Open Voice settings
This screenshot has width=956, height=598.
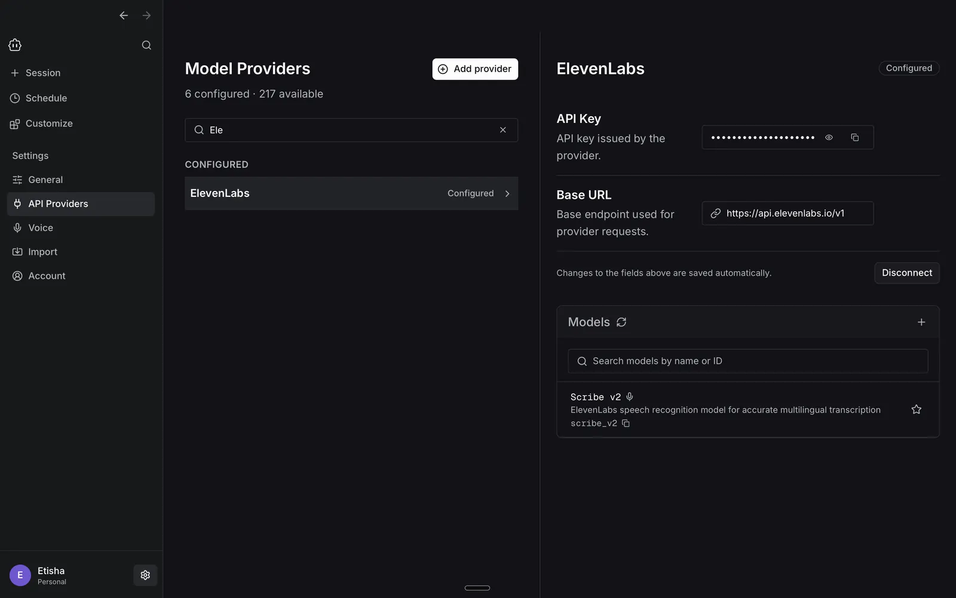pos(81,228)
